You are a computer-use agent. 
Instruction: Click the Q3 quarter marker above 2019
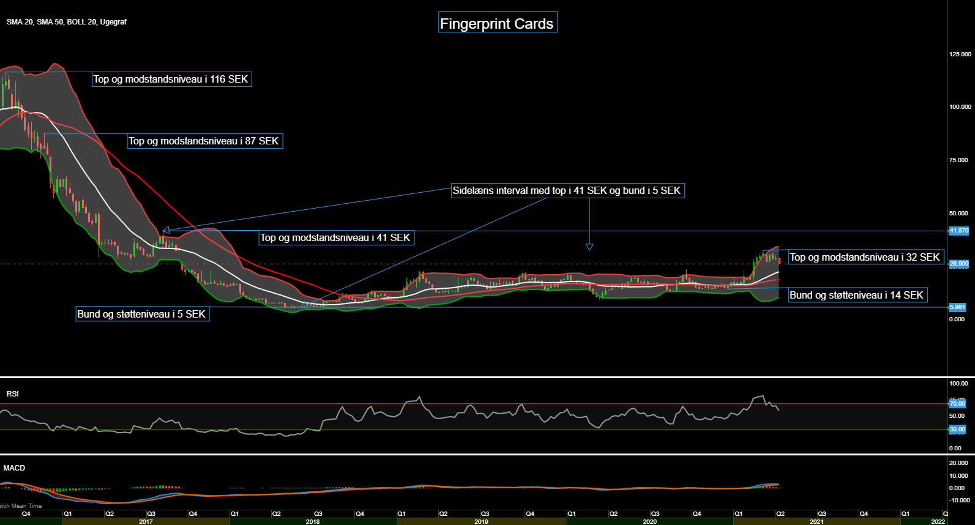click(485, 514)
